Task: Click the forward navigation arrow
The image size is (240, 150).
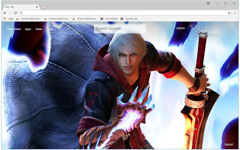Action: pos(10,13)
